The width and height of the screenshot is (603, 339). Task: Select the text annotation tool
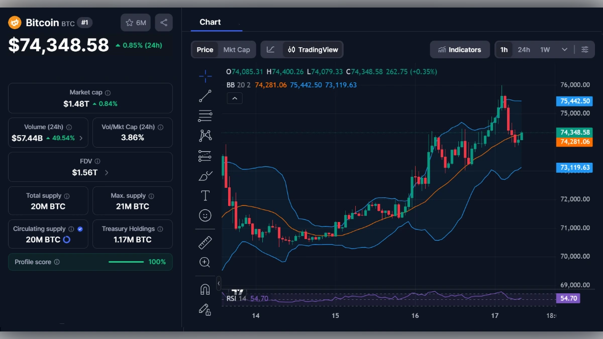coord(205,195)
